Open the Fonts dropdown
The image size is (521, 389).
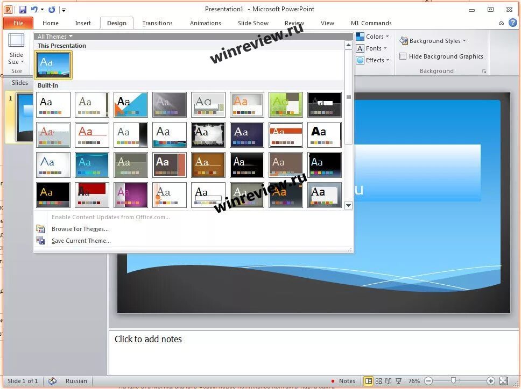372,48
